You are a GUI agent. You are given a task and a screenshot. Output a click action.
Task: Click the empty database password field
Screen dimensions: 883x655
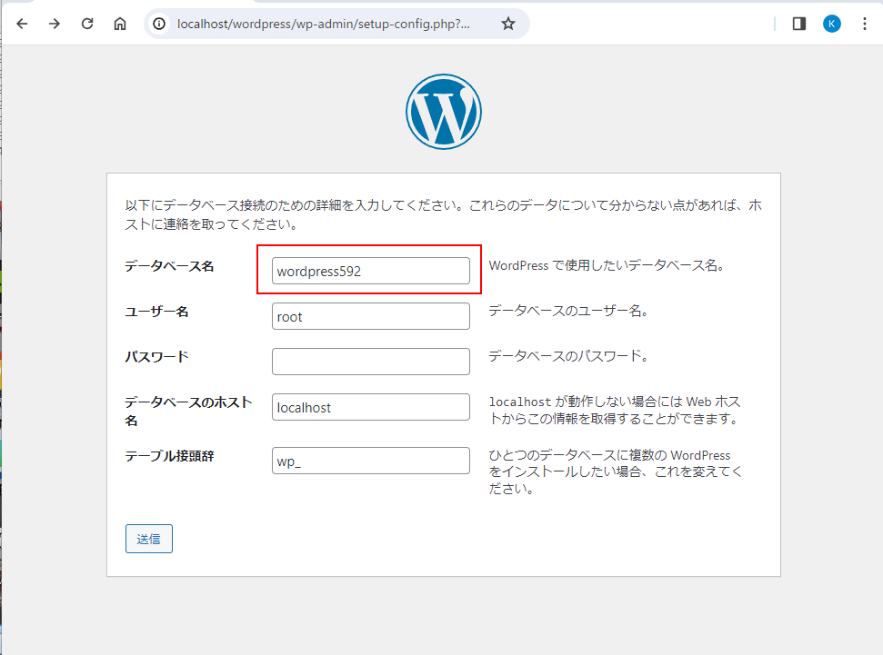(x=370, y=362)
